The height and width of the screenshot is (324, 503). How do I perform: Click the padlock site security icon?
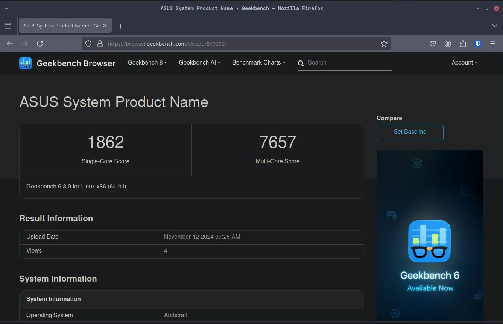coord(99,44)
